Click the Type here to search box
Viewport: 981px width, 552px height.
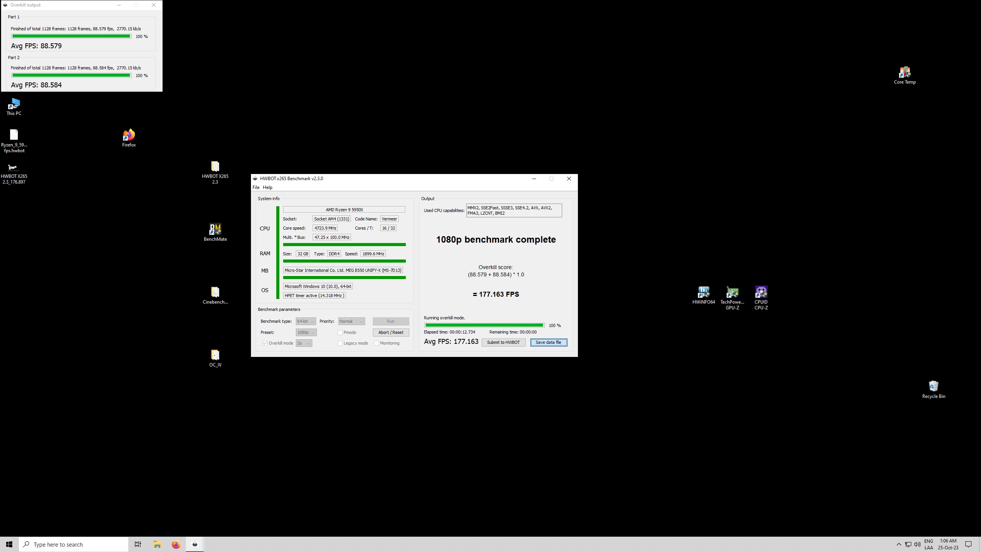coord(74,544)
